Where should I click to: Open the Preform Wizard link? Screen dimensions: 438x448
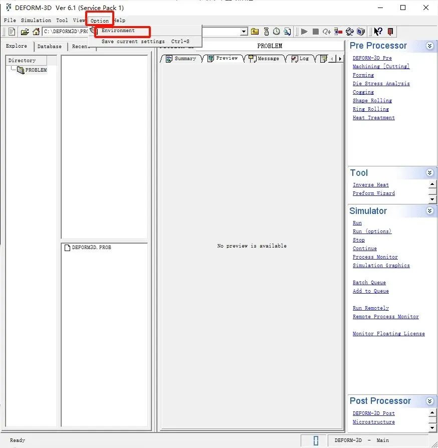(x=373, y=193)
